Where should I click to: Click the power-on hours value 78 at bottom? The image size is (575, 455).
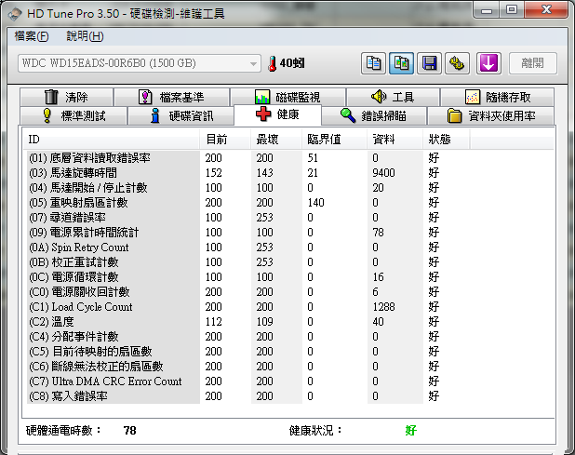(130, 430)
